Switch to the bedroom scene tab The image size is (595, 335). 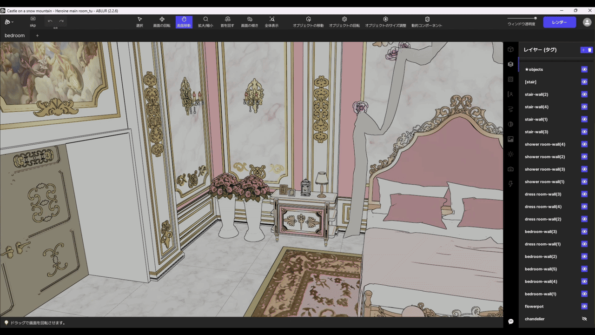point(15,36)
